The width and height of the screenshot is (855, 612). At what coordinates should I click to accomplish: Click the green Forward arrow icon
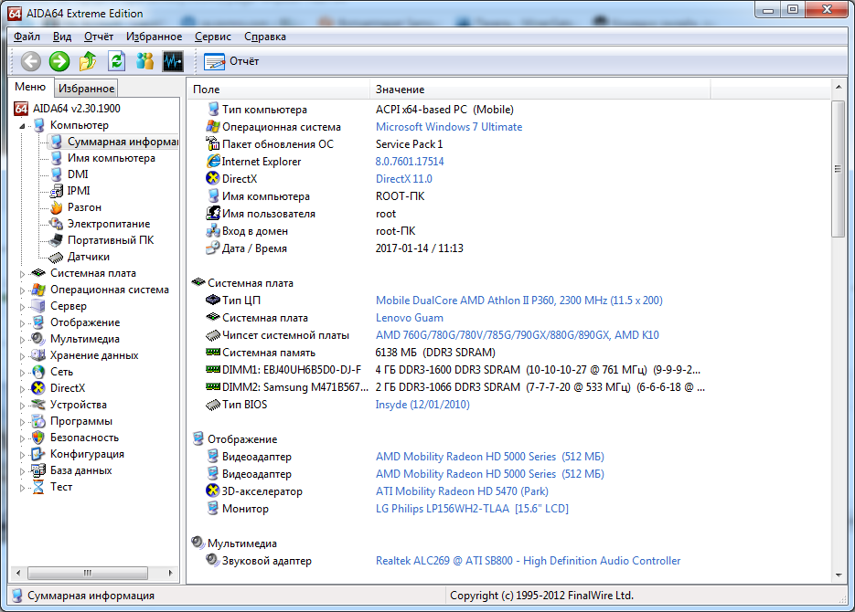59,61
